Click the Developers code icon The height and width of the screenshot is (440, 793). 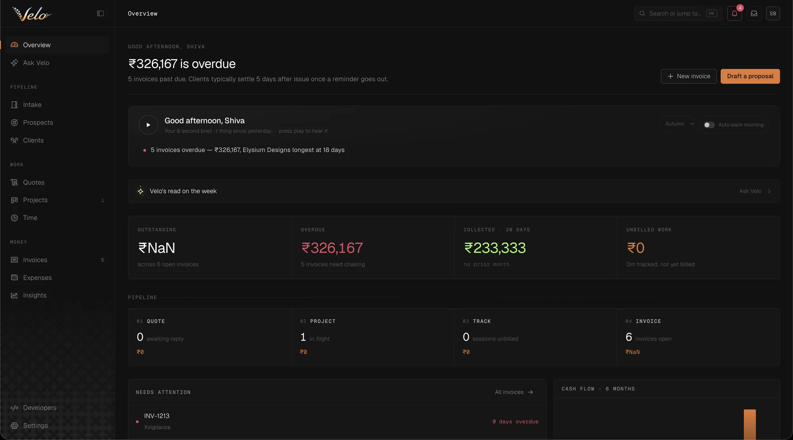pos(14,408)
